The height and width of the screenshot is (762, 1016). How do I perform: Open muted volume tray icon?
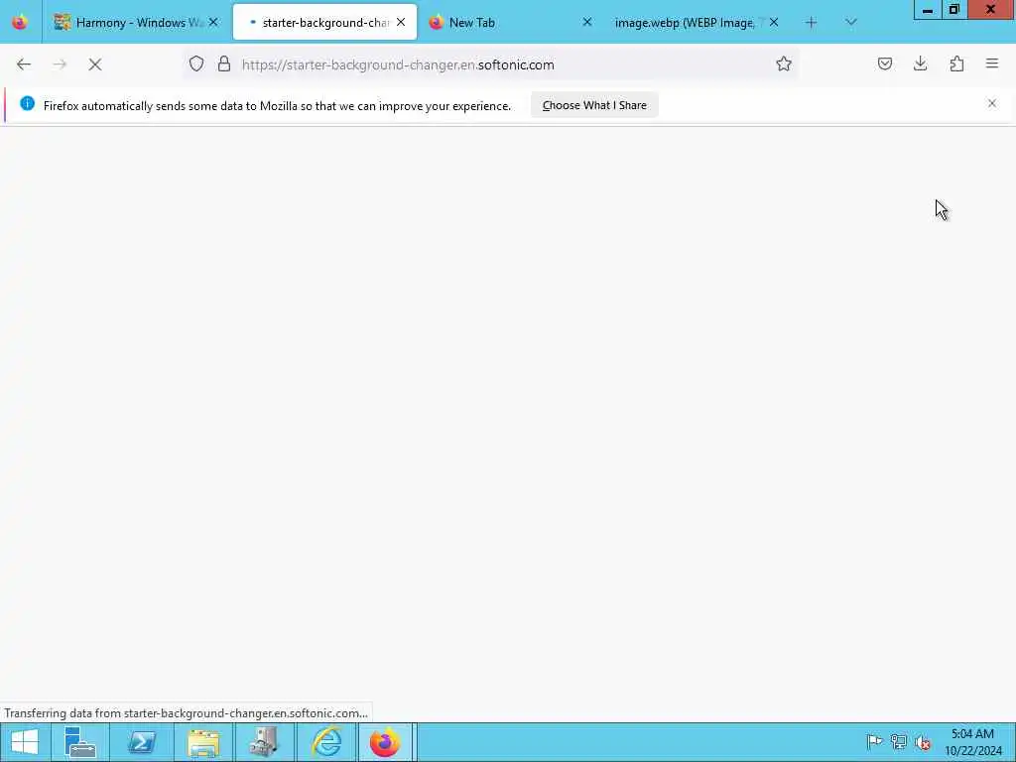coord(923,742)
